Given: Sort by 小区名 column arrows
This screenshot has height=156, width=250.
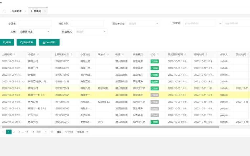Looking at the screenshot, I should 38,54.
